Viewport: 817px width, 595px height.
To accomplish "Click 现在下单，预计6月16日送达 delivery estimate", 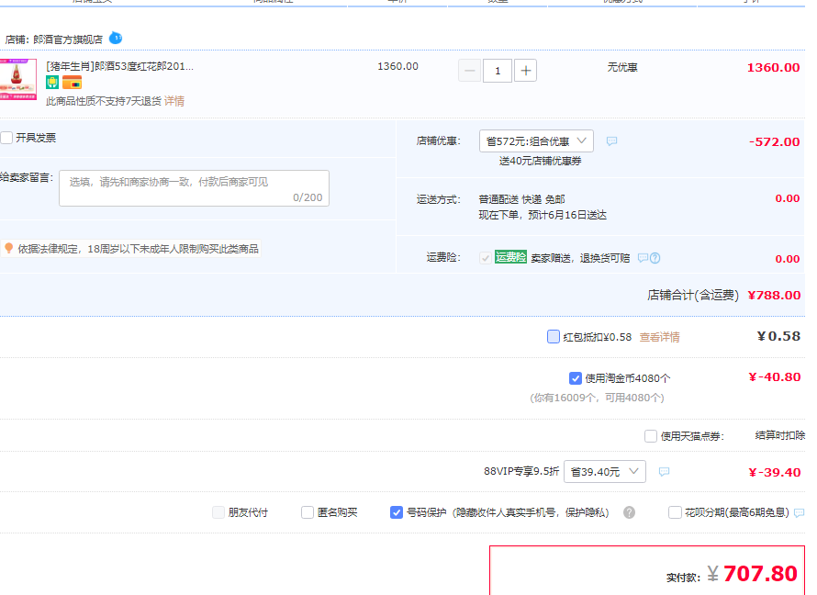I will (543, 215).
